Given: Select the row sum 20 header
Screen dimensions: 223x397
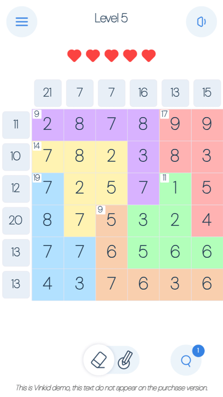Looking at the screenshot, I should coord(16,221).
